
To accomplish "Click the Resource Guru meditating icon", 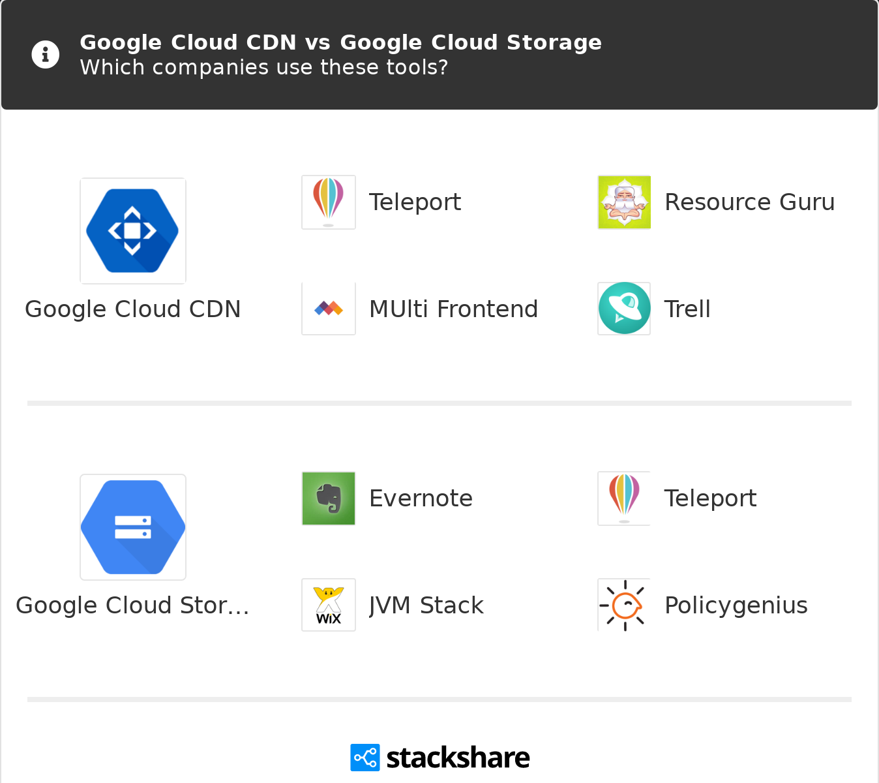I will click(x=624, y=202).
